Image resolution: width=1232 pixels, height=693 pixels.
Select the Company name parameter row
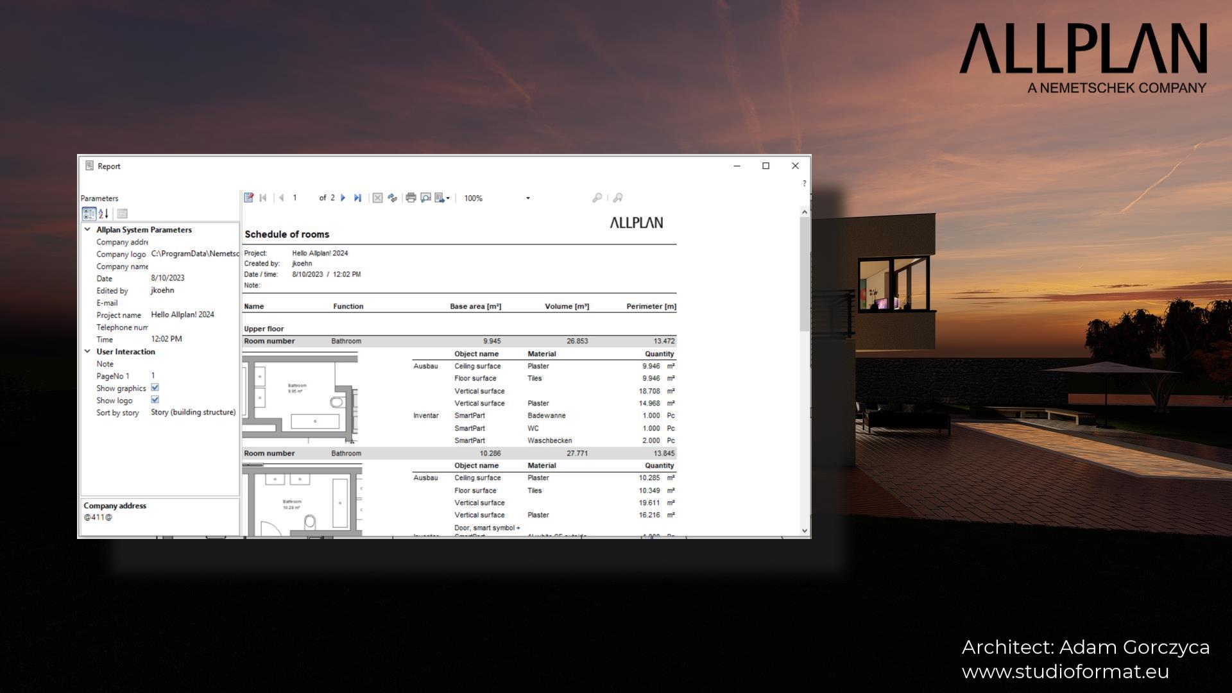160,266
